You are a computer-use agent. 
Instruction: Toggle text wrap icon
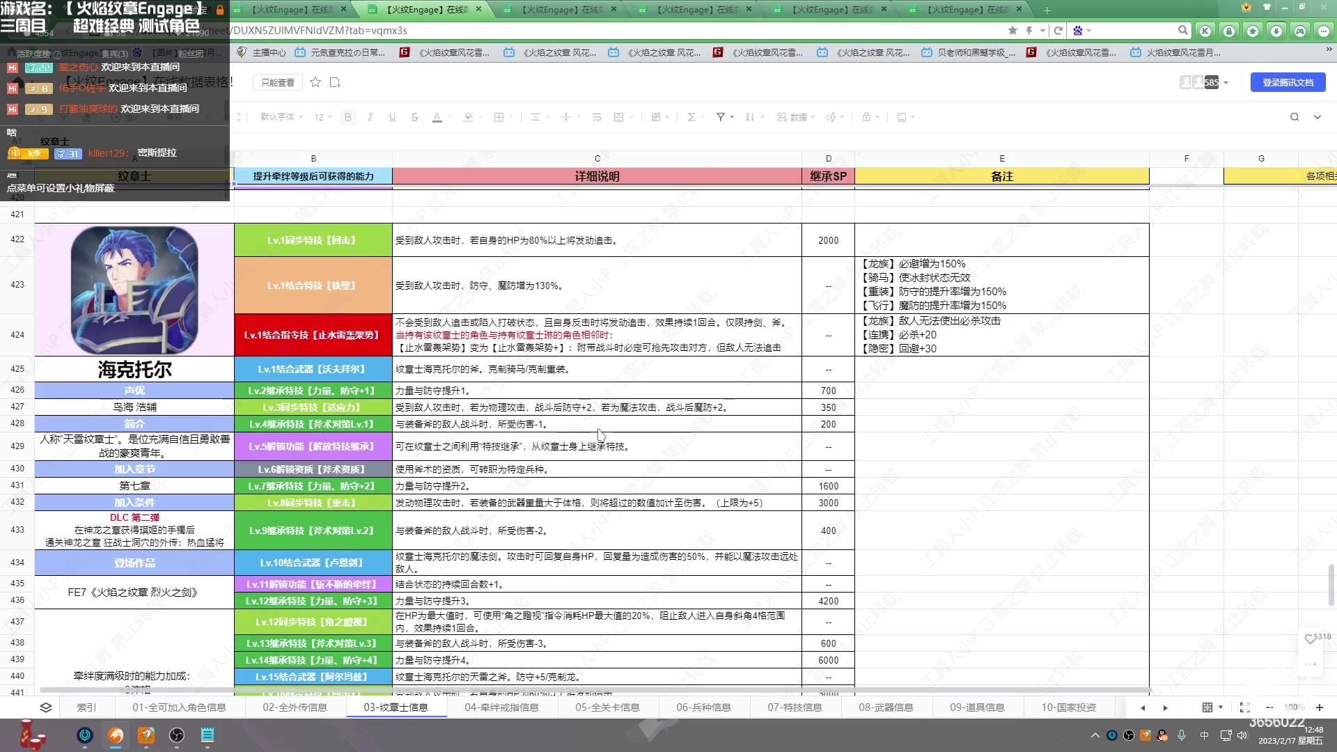pos(597,117)
